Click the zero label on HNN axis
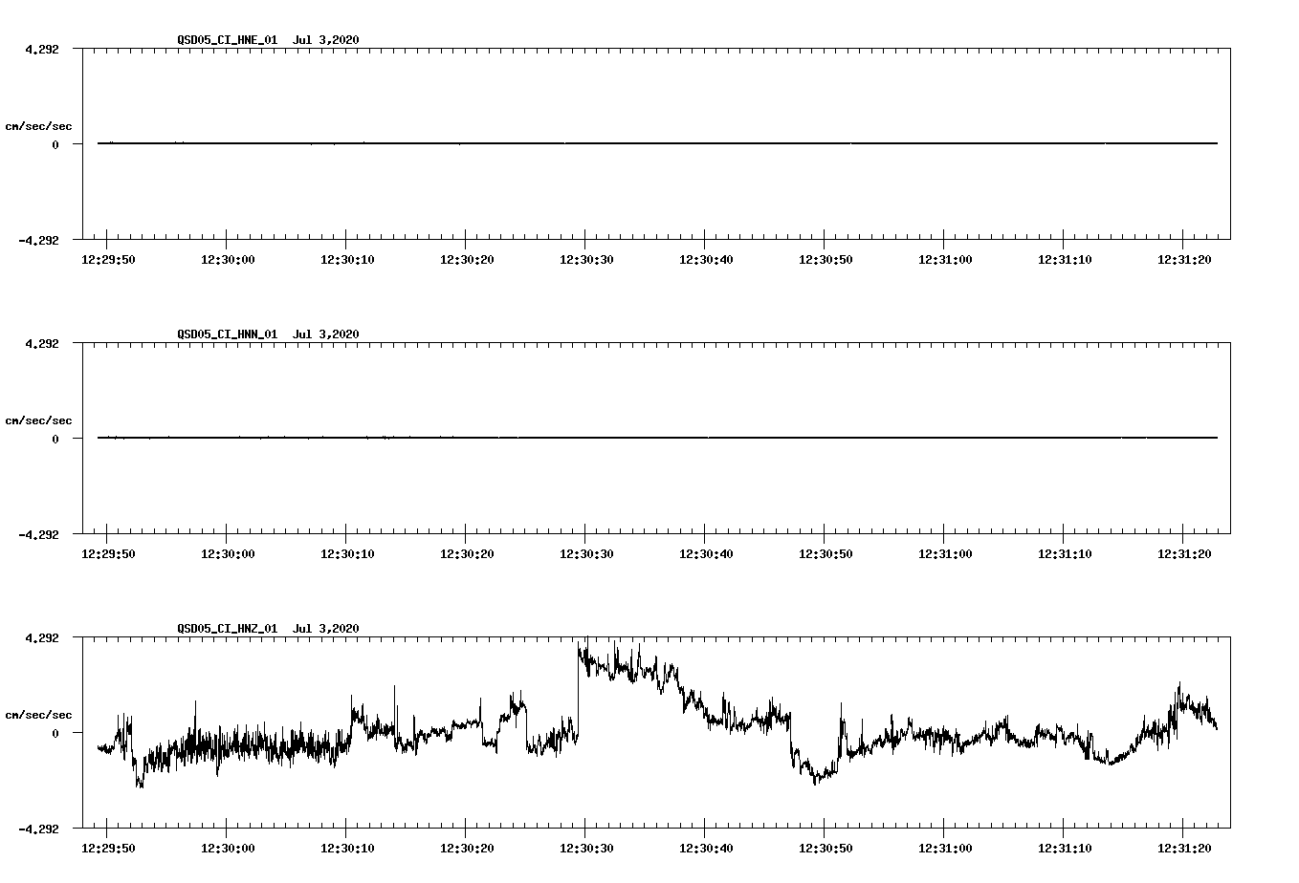 55,439
